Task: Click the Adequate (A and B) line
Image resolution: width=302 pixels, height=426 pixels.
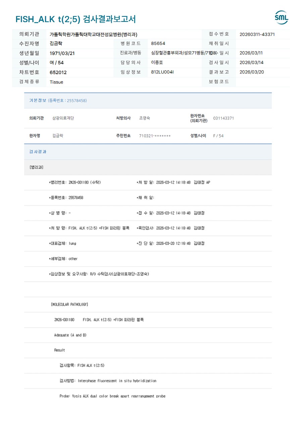Action: [70, 335]
